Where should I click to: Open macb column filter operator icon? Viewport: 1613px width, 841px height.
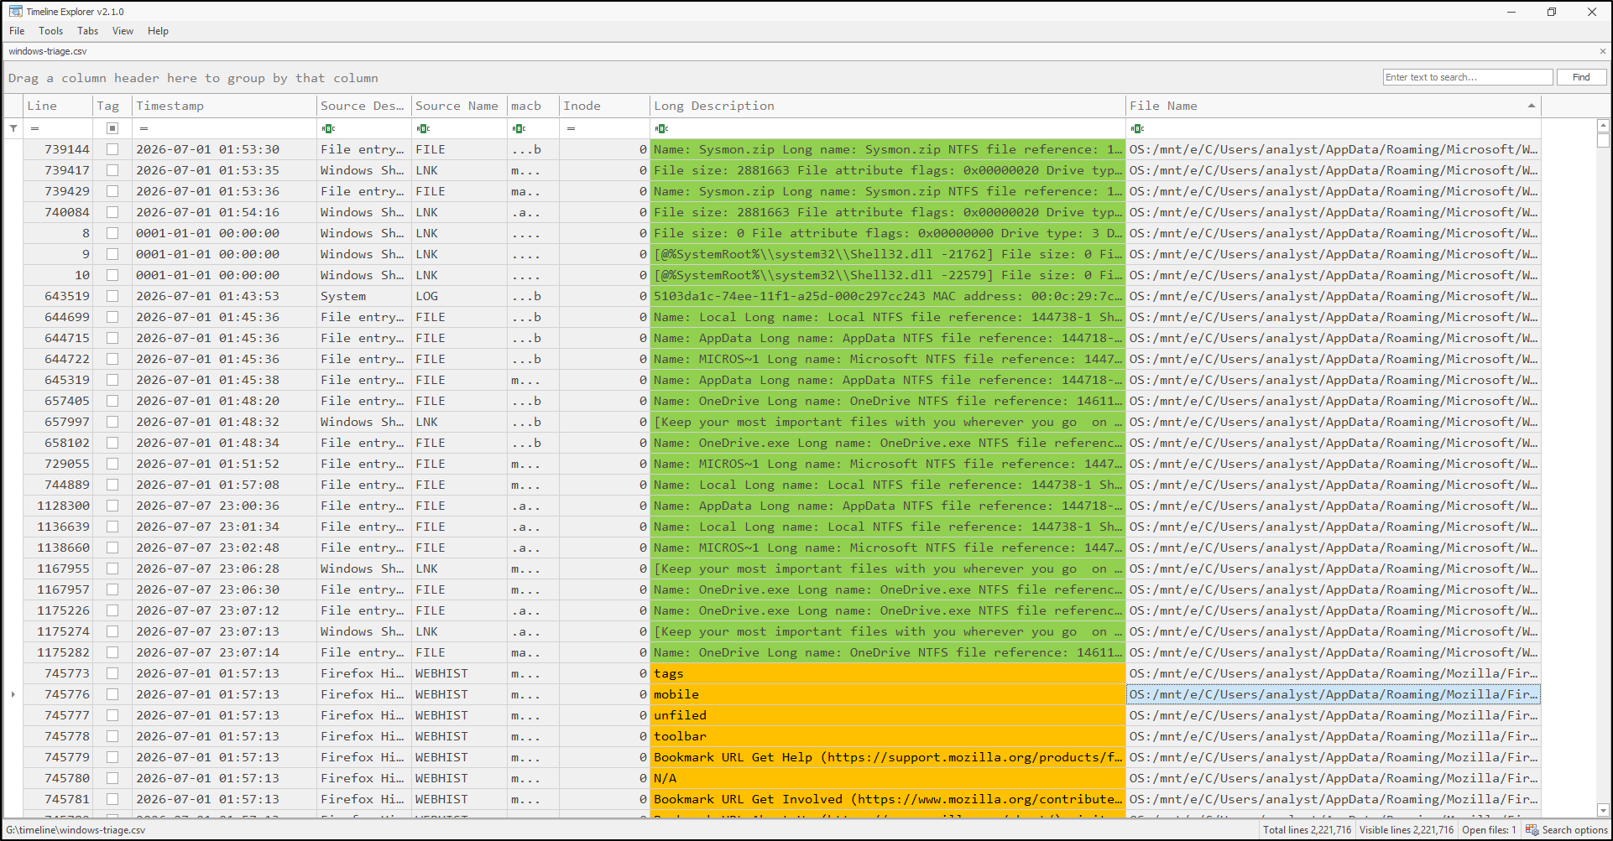519,128
